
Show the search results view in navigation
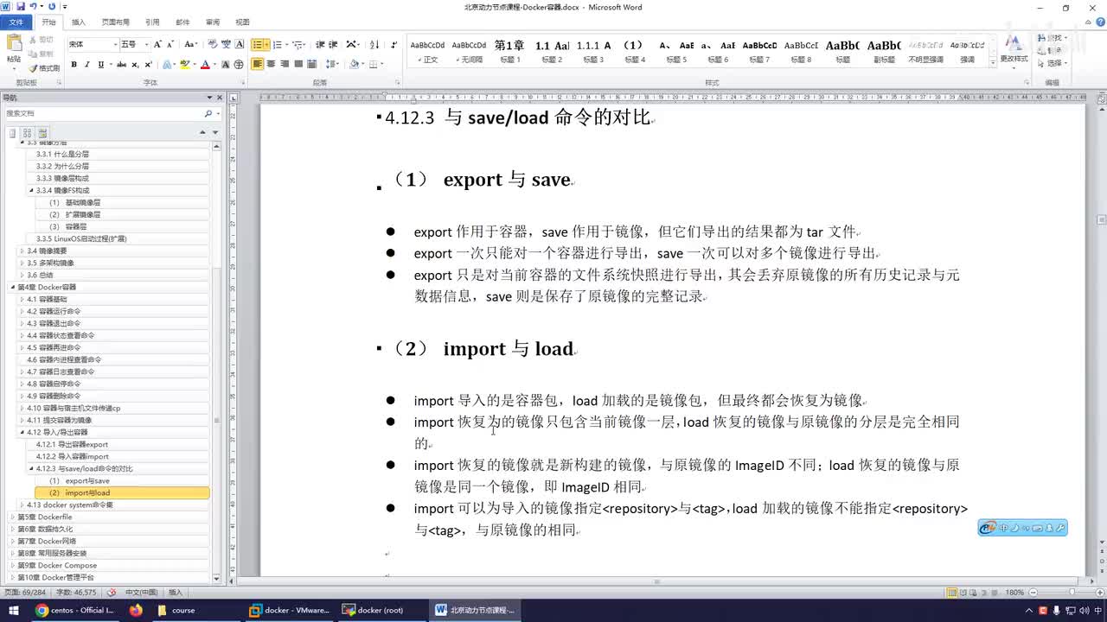pyautogui.click(x=42, y=133)
